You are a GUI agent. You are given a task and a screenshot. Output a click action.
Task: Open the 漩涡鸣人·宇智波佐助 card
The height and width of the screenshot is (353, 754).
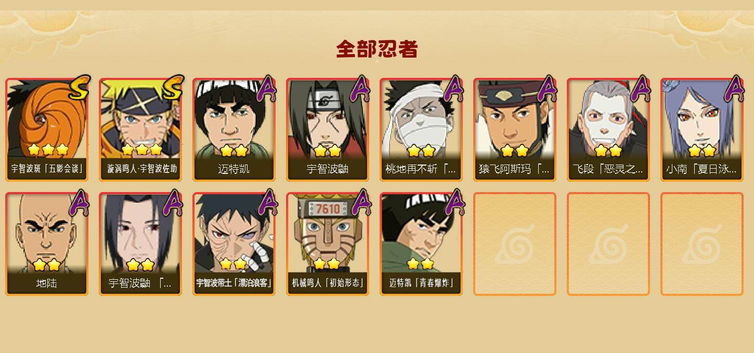(x=140, y=130)
